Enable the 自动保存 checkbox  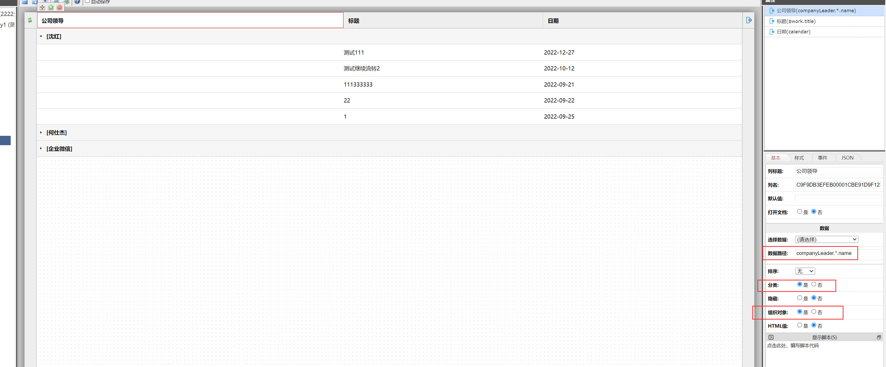coord(87,1)
